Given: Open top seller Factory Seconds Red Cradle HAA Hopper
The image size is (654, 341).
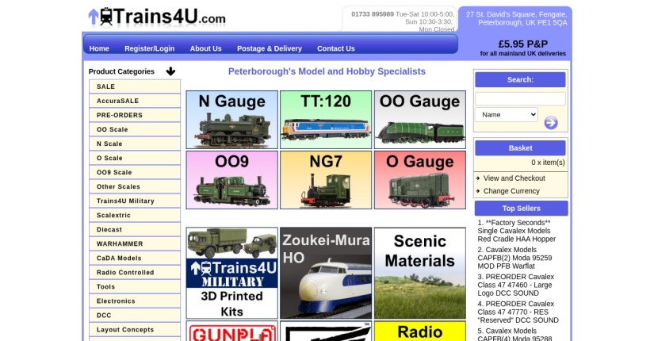Looking at the screenshot, I should (x=516, y=231).
